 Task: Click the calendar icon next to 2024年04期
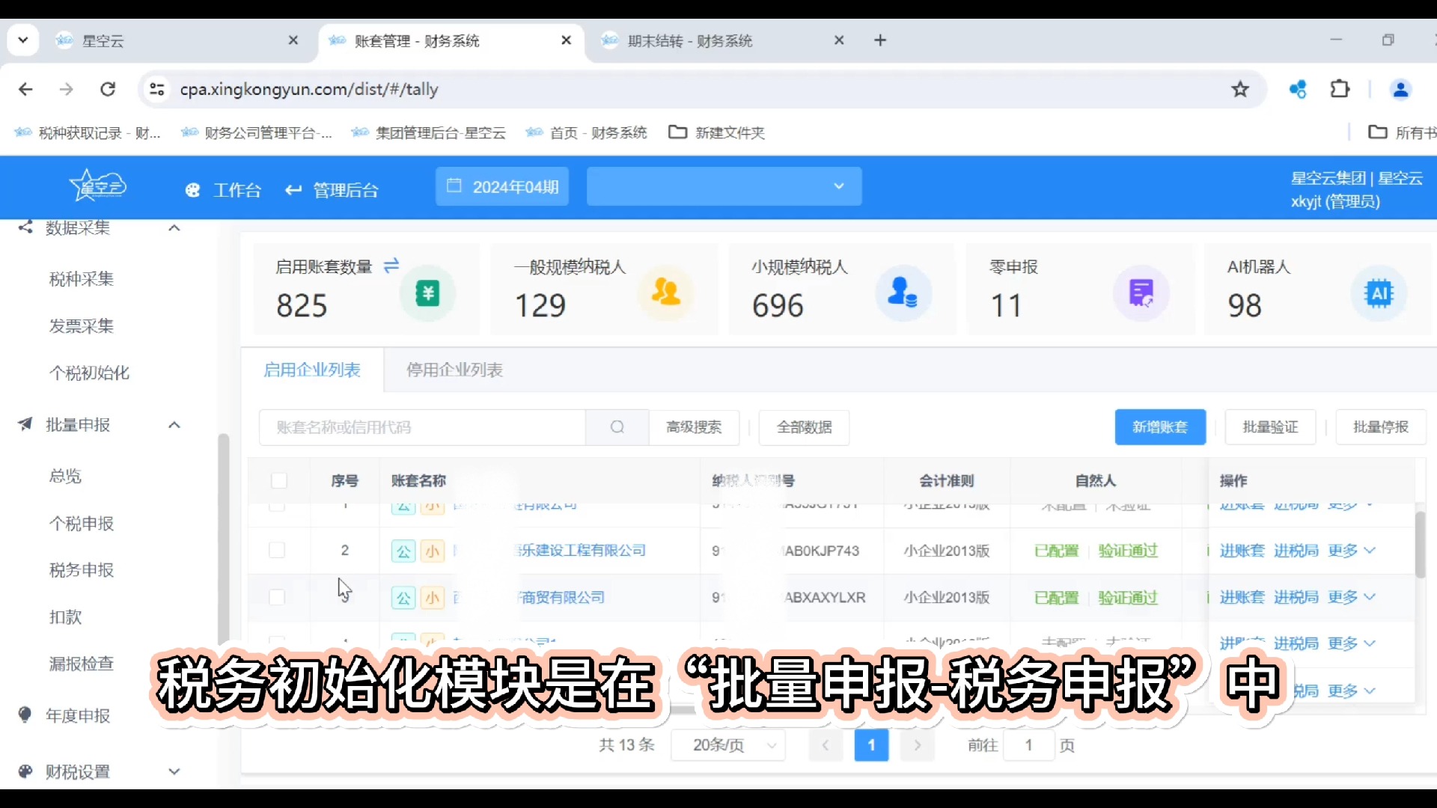point(454,186)
